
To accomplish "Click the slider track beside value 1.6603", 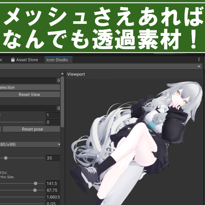I will click(x=22, y=197).
